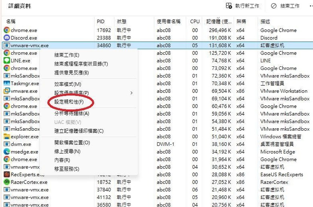Sort by the 名稱 column header

click(11, 21)
